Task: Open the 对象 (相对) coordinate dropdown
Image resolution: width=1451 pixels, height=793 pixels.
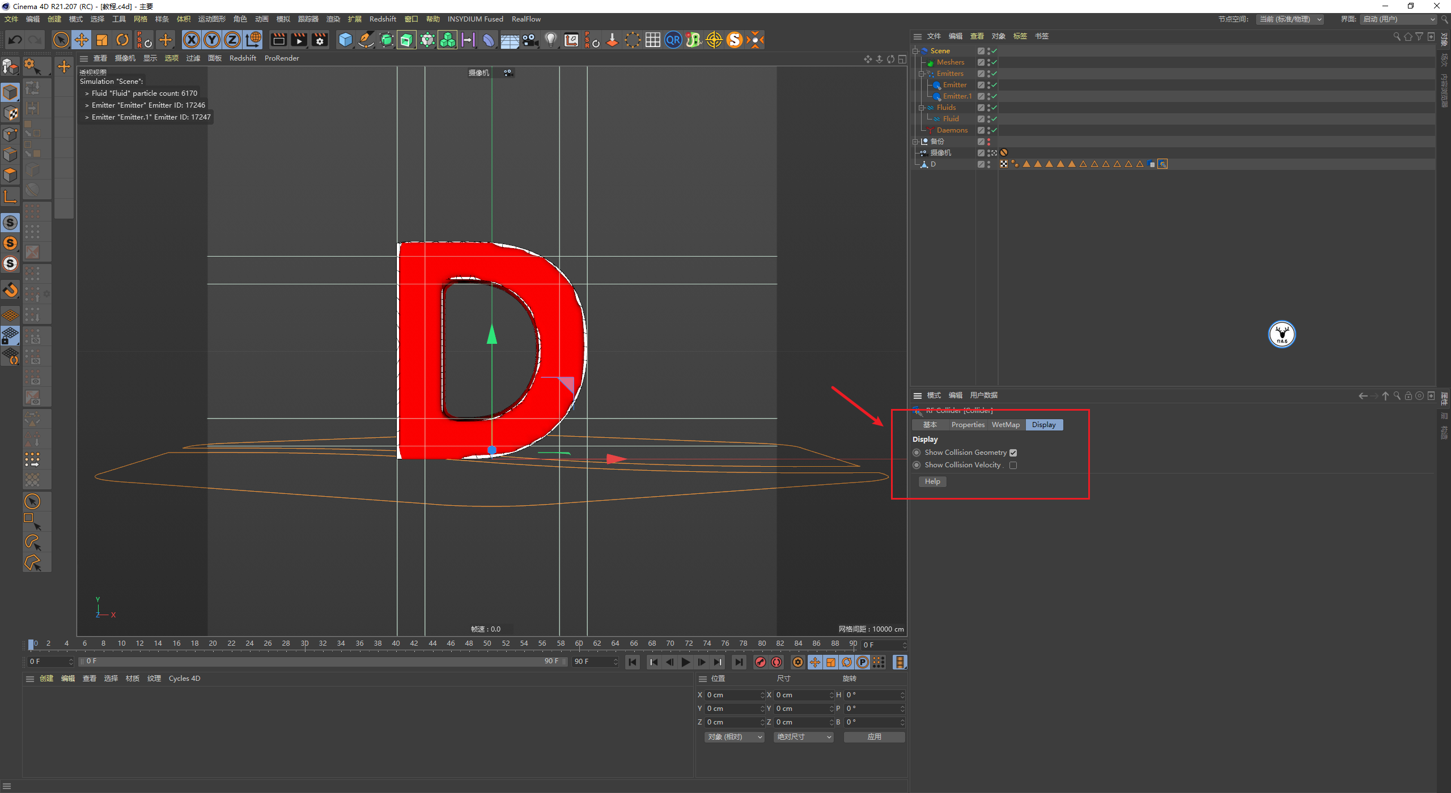Action: coord(735,737)
